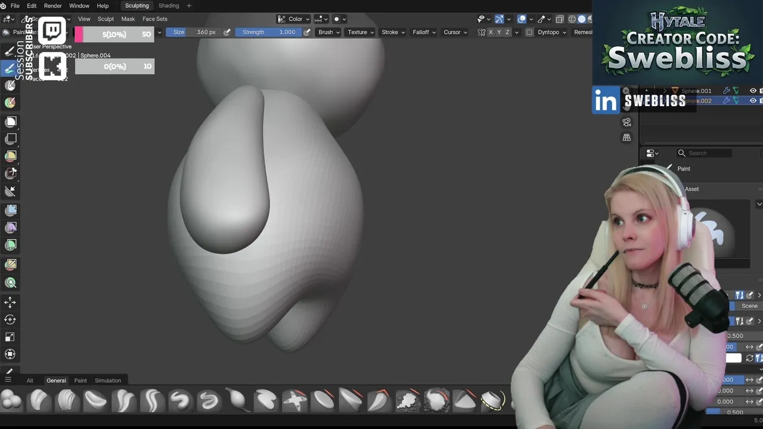This screenshot has width=763, height=429.
Task: Switch to the All brush tab
Action: (x=29, y=381)
